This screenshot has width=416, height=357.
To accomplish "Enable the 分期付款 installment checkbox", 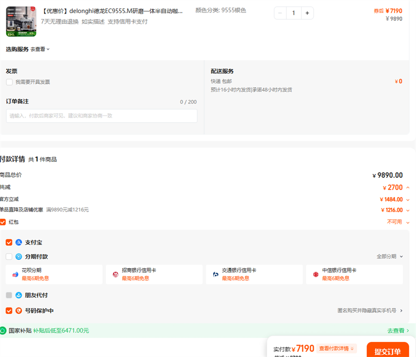I will click(x=9, y=257).
